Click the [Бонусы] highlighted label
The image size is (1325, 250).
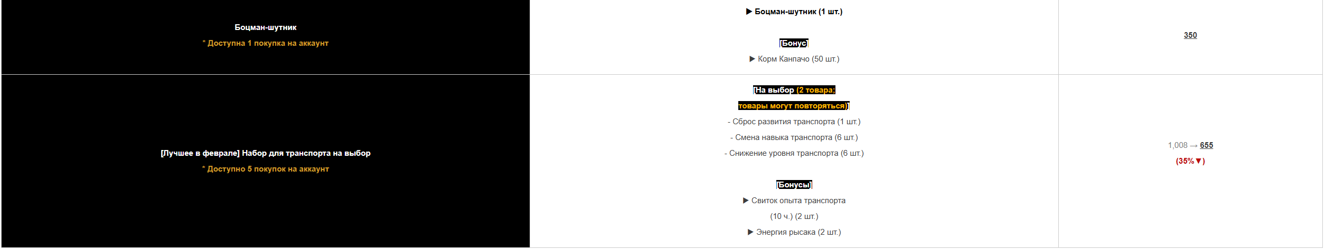(x=794, y=185)
